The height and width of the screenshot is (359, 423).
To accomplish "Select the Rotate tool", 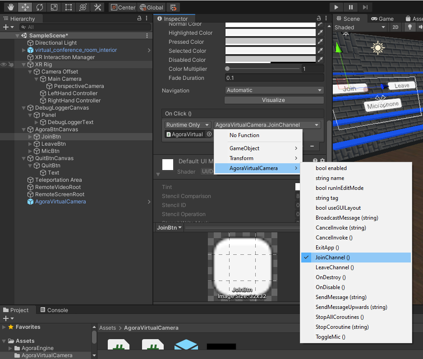I will (x=40, y=7).
